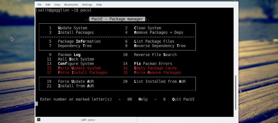Image resolution: width=278 pixels, height=123 pixels.
Task: Click the 'Dependency Tree' option 7 entry
Action: [75, 46]
